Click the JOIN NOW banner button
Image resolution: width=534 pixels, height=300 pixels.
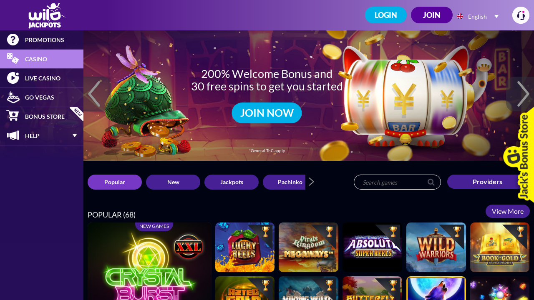(x=267, y=113)
